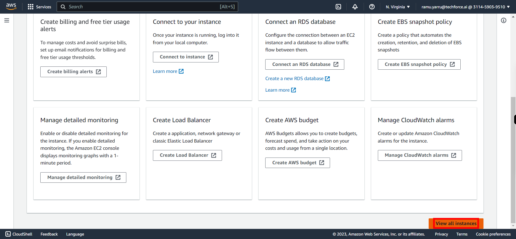Click external-link icon on Create billing alerts
The image size is (516, 239).
[98, 72]
